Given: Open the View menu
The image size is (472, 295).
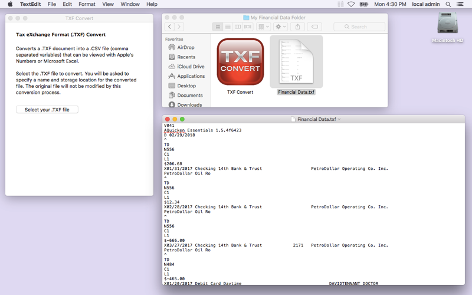Looking at the screenshot, I should click(x=108, y=4).
